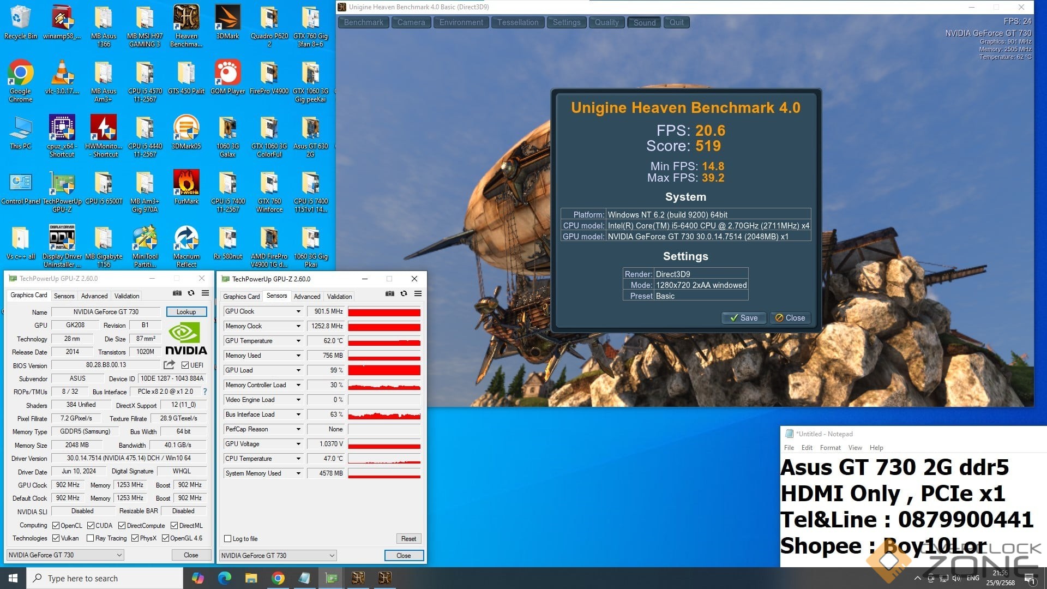Toggle the Ray Tracing checkbox
Image resolution: width=1047 pixels, height=589 pixels.
(x=91, y=538)
